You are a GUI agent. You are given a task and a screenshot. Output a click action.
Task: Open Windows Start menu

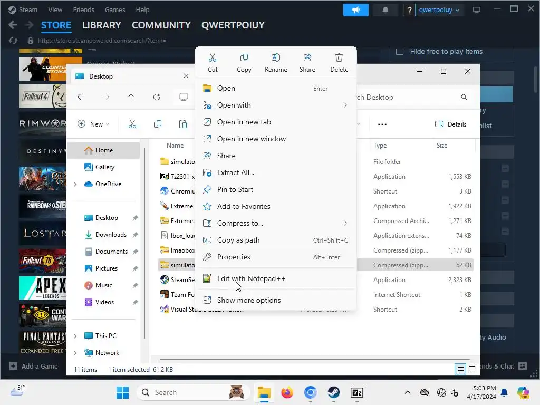pos(122,392)
